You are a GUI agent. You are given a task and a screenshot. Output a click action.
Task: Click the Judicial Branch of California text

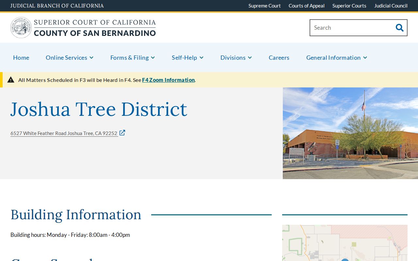point(57,6)
